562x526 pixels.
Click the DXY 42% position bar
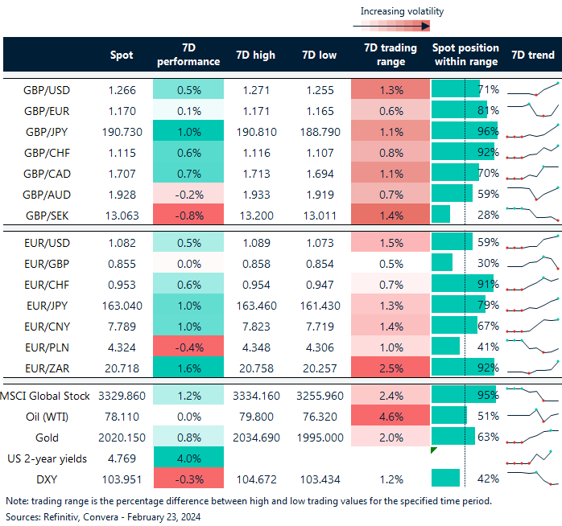coord(445,478)
